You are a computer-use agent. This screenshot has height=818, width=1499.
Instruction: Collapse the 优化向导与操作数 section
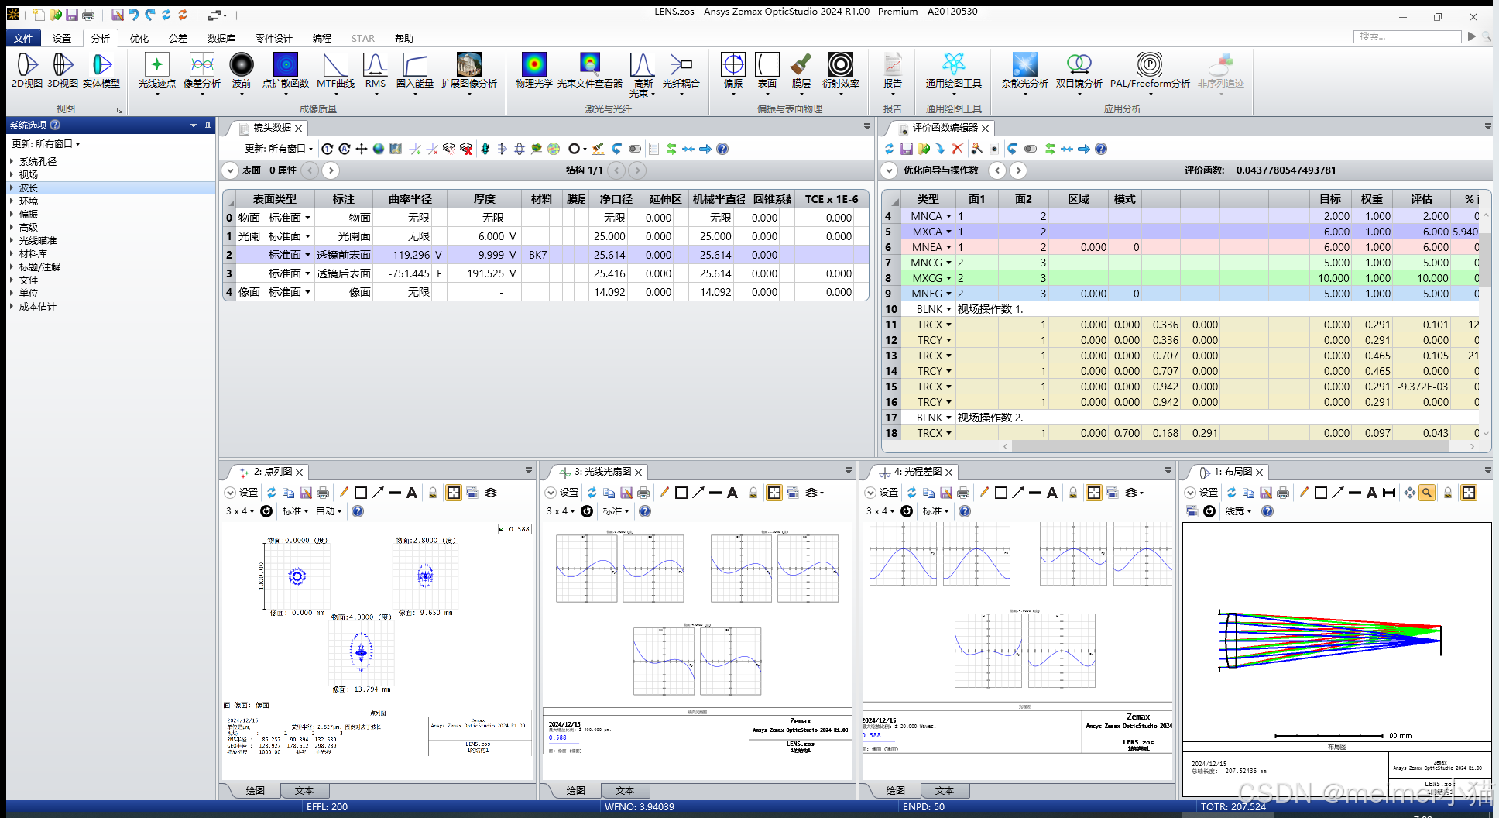pyautogui.click(x=890, y=170)
